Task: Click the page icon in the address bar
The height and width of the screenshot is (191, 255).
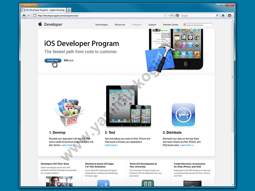Action: (x=35, y=16)
